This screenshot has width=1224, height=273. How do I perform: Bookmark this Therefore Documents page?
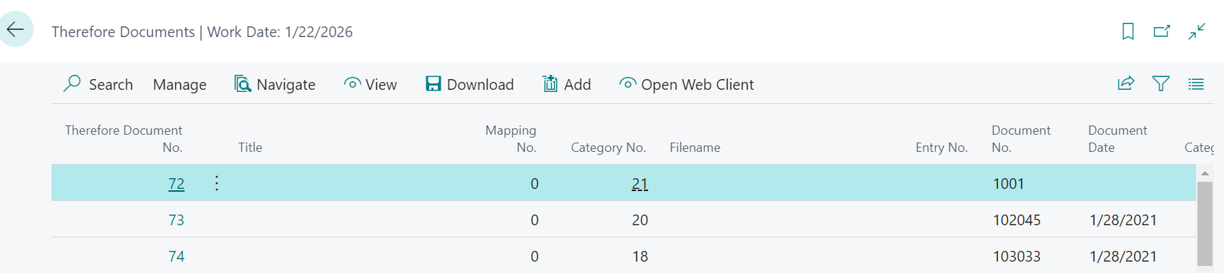[x=1128, y=31]
